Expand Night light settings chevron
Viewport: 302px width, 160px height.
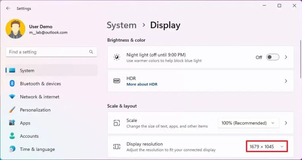click(286, 57)
